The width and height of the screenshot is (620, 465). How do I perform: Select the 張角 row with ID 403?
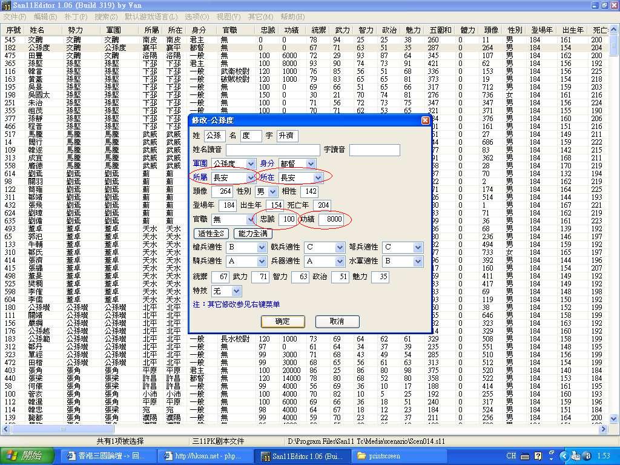(305, 371)
